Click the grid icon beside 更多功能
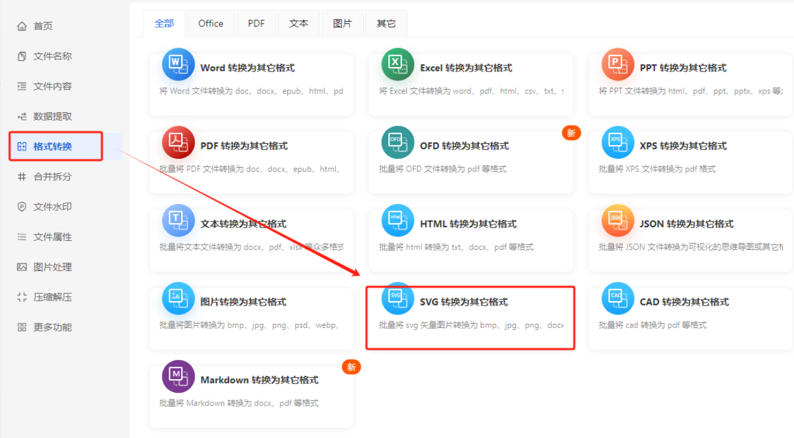Viewport: 794px width, 438px height. coord(22,328)
